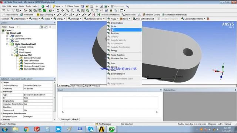The image size is (237, 133).
Task: Click the Total Deformation result icon
Action: coord(22,61)
